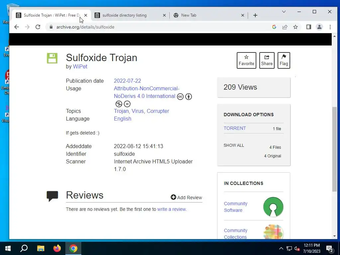Click the share page icon in address bar
Screen dimensions: 340x255
click(x=285, y=27)
